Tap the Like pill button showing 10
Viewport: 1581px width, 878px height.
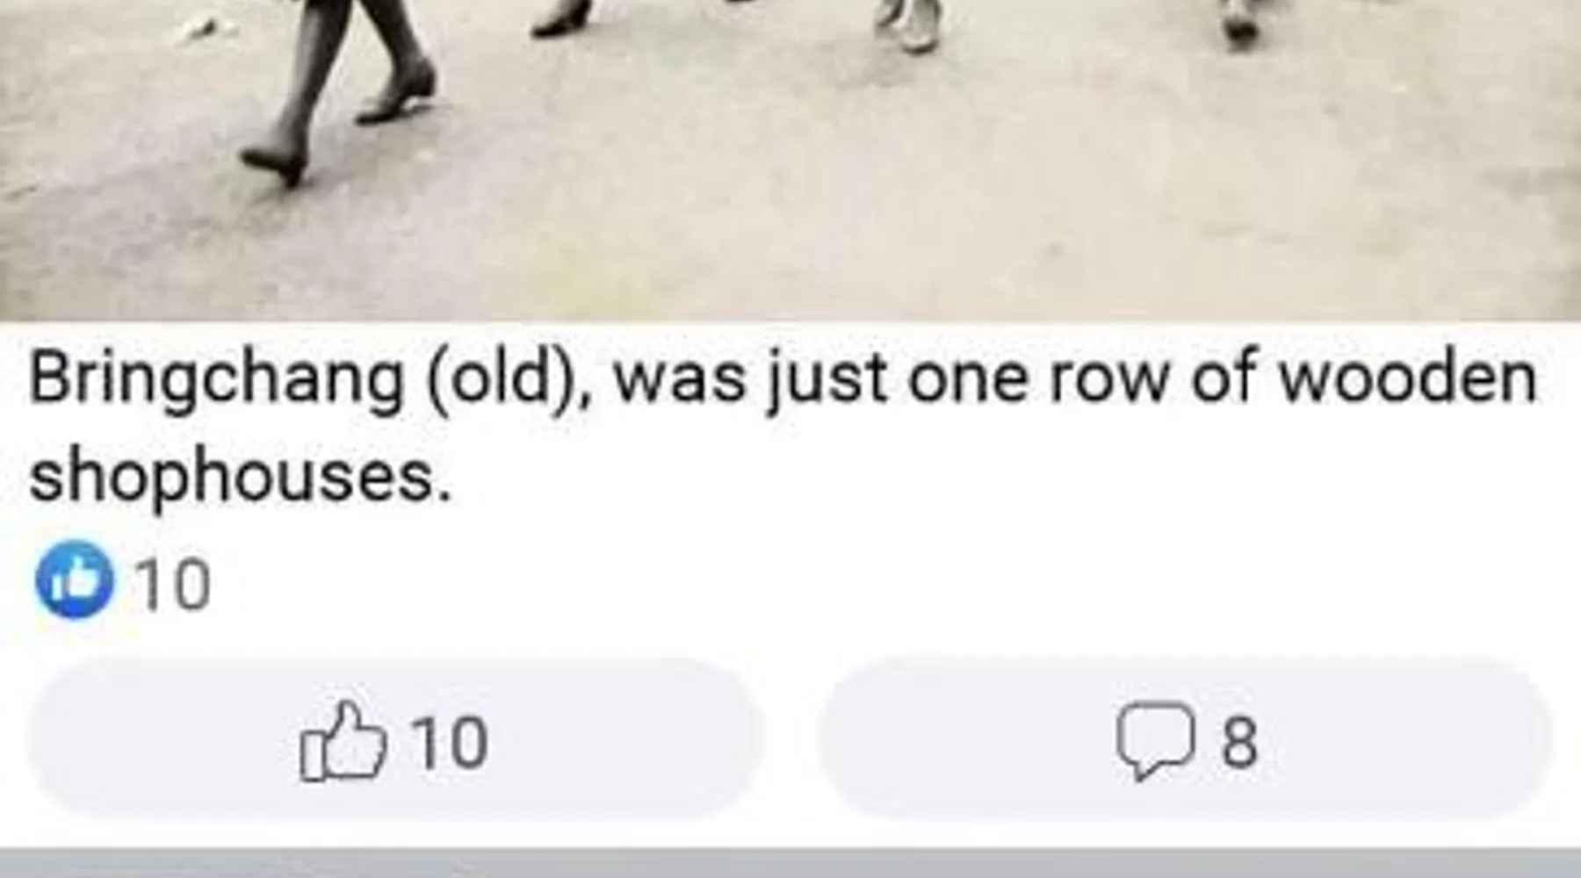pyautogui.click(x=394, y=739)
